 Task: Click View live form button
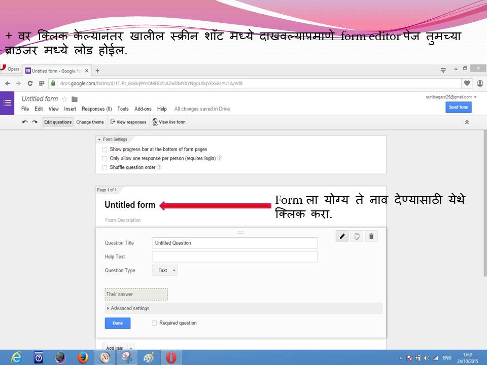pyautogui.click(x=169, y=122)
